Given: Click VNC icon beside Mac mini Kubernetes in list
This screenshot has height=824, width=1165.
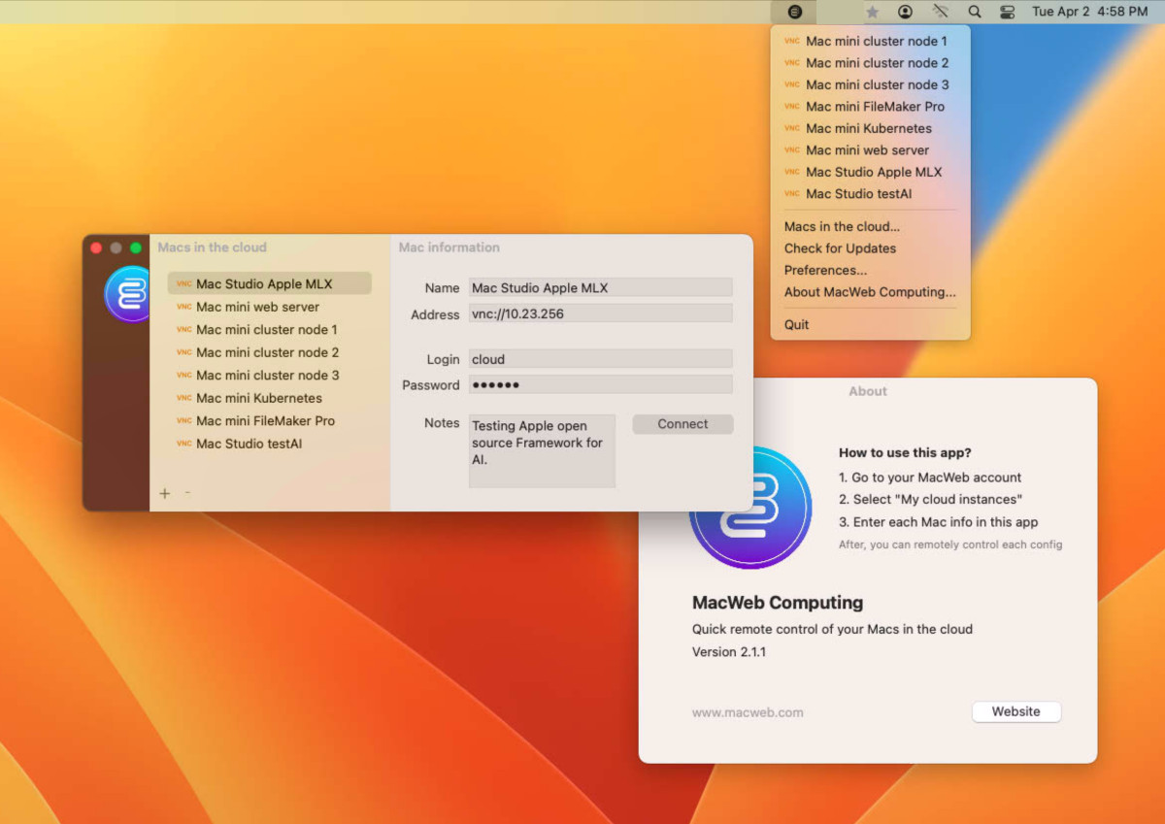Looking at the screenshot, I should (x=183, y=398).
